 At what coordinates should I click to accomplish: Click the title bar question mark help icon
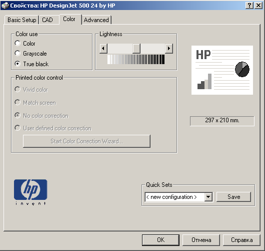pos(249,6)
